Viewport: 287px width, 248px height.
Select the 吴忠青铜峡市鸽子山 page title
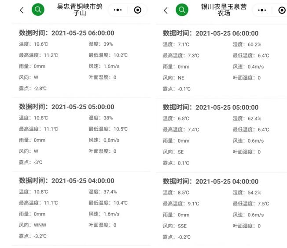coord(80,10)
